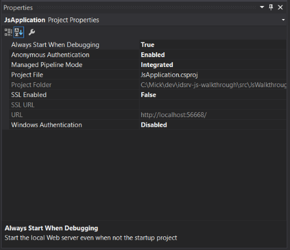The image size is (290, 250).
Task: Pin the Properties panel with pushpin
Action: 271,8
